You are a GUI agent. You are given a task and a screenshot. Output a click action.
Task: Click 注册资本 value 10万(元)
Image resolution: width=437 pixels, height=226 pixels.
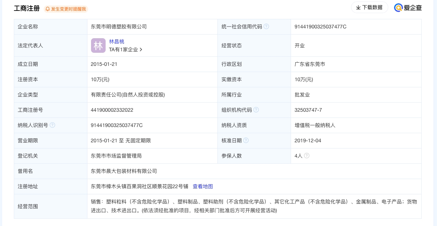click(100, 79)
